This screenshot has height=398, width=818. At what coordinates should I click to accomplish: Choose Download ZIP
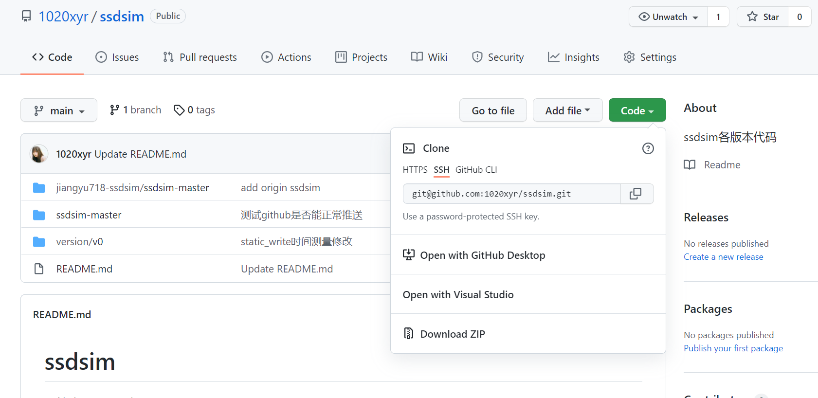[528, 334]
